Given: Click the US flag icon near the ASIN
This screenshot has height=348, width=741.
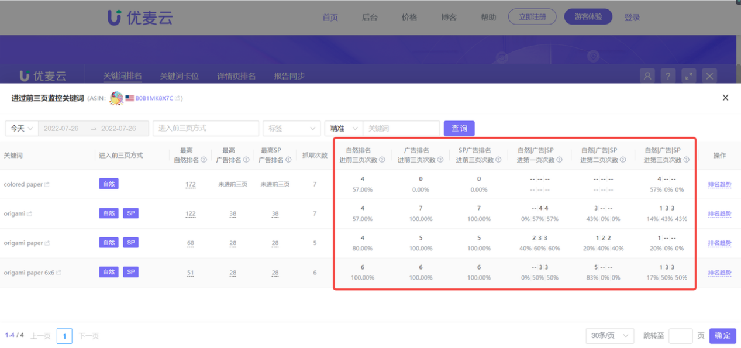Looking at the screenshot, I should 130,98.
